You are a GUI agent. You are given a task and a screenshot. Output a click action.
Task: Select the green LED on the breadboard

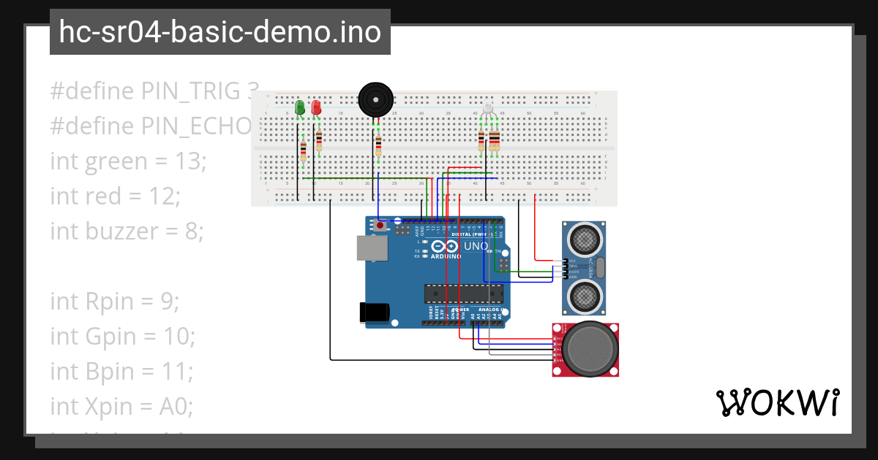click(x=299, y=108)
